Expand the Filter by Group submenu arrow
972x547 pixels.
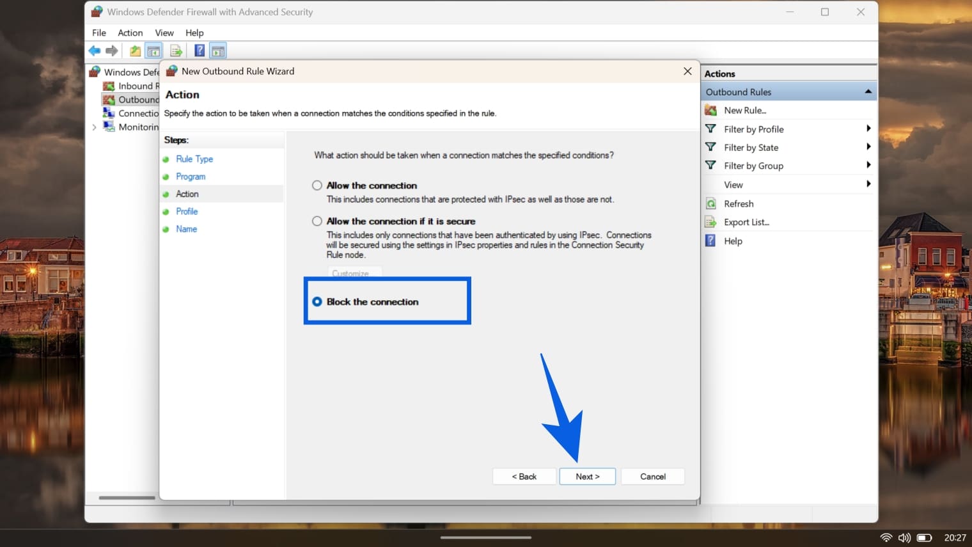click(868, 165)
